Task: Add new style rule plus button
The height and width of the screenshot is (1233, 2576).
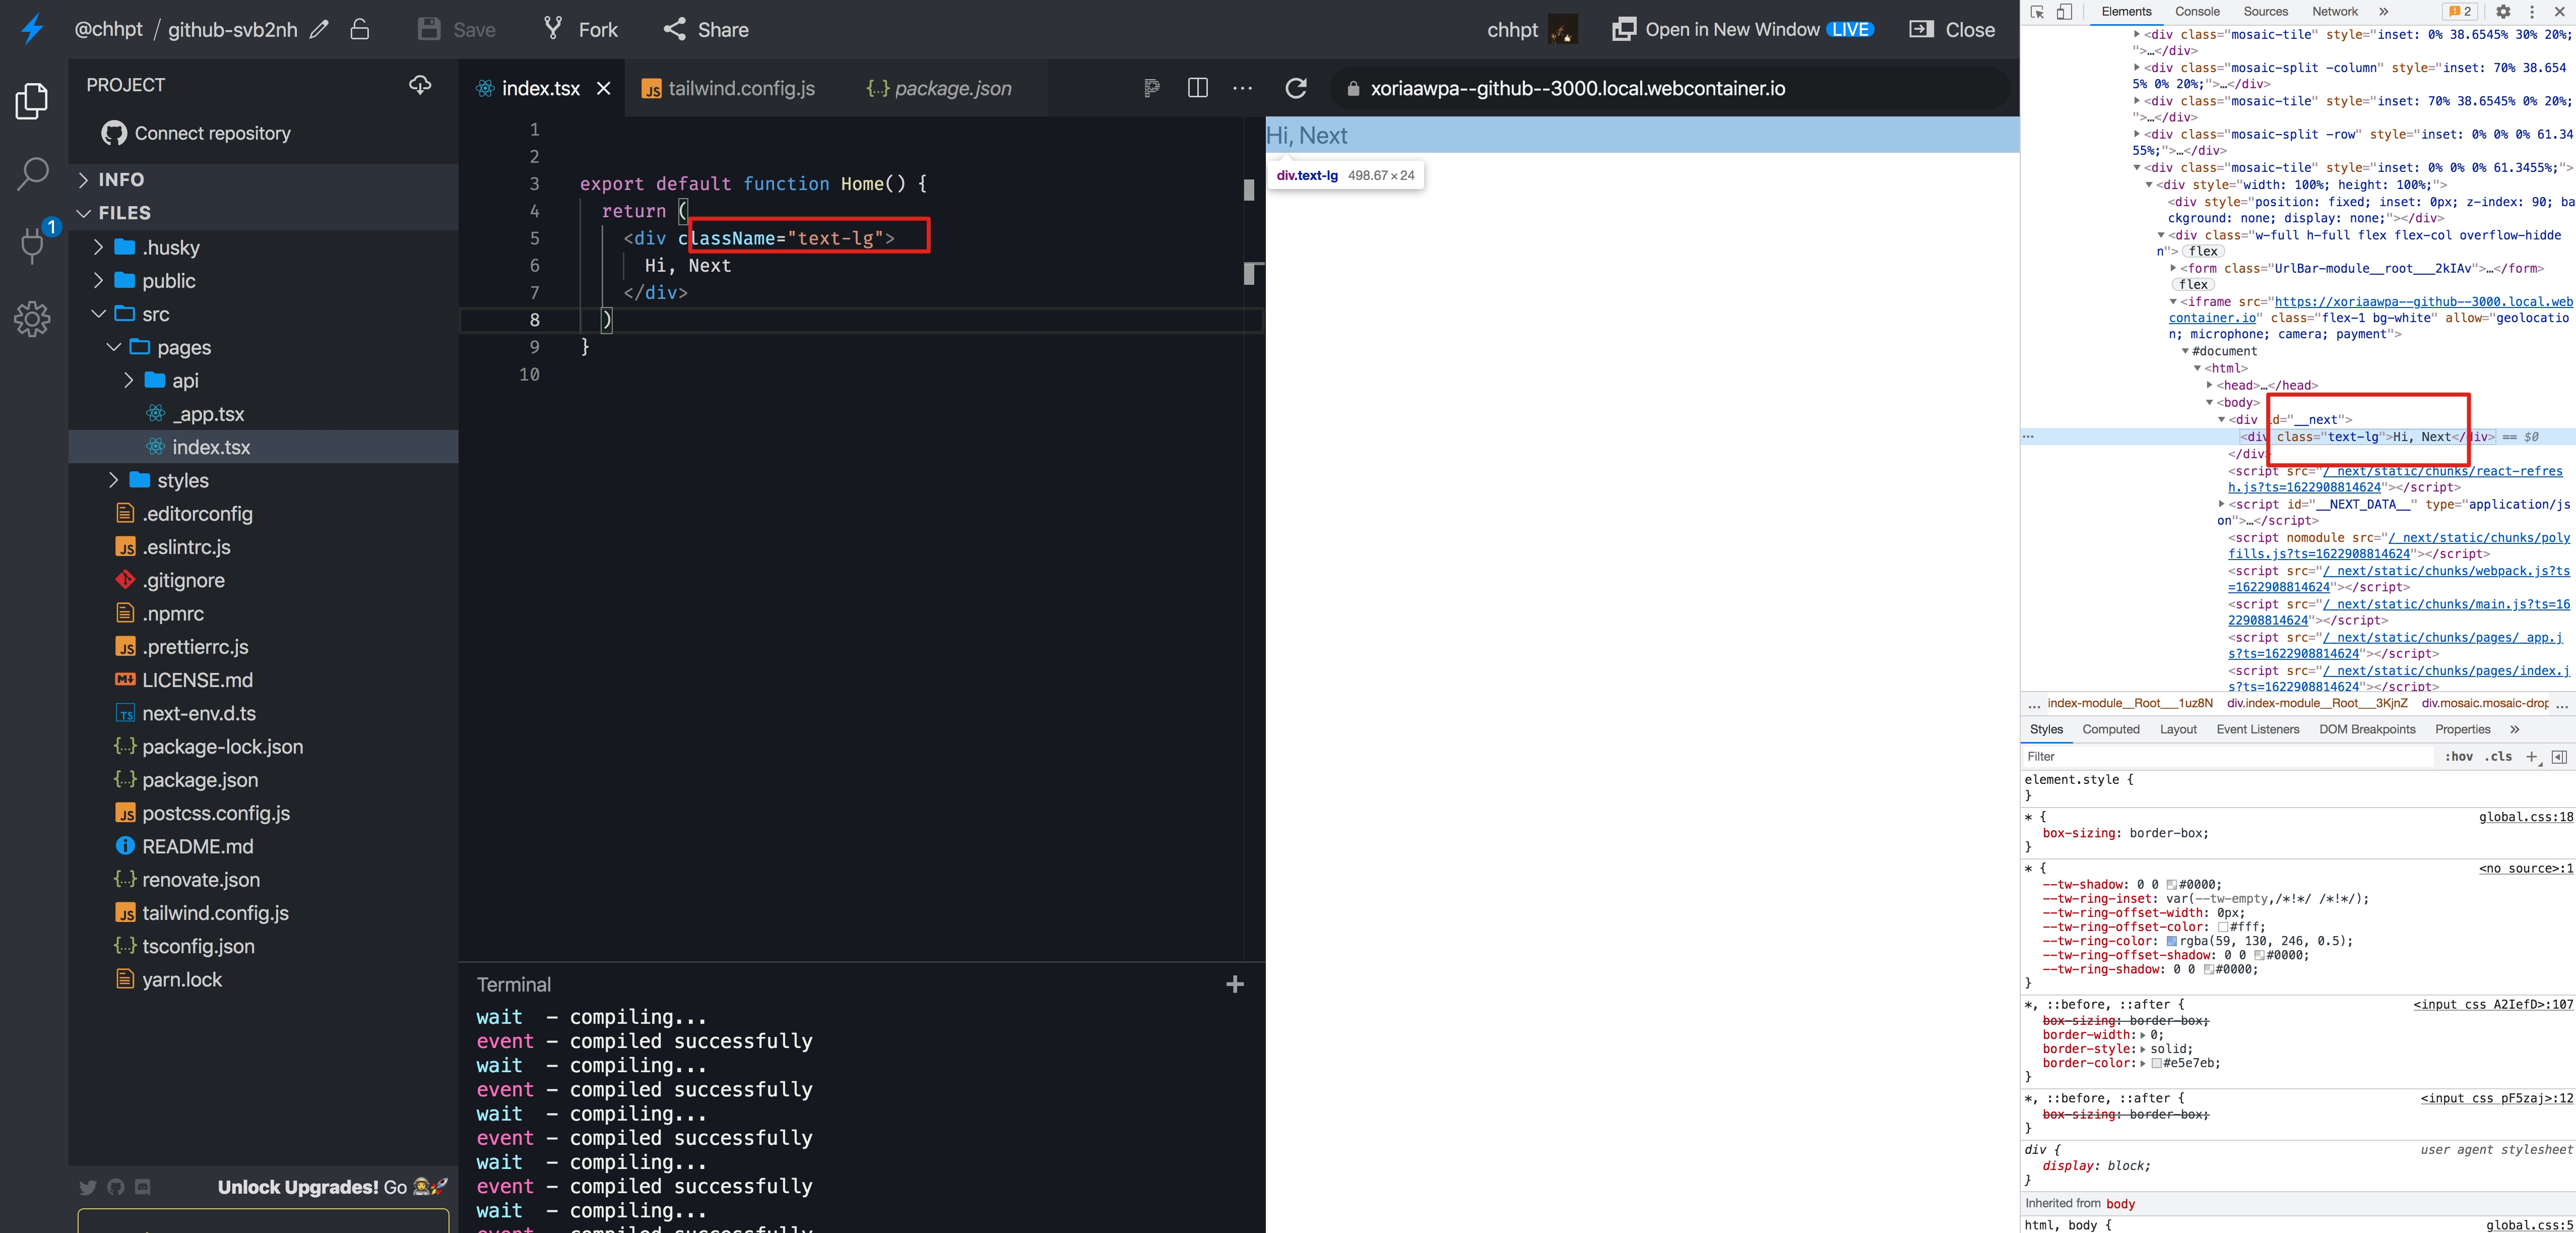Action: point(2532,757)
